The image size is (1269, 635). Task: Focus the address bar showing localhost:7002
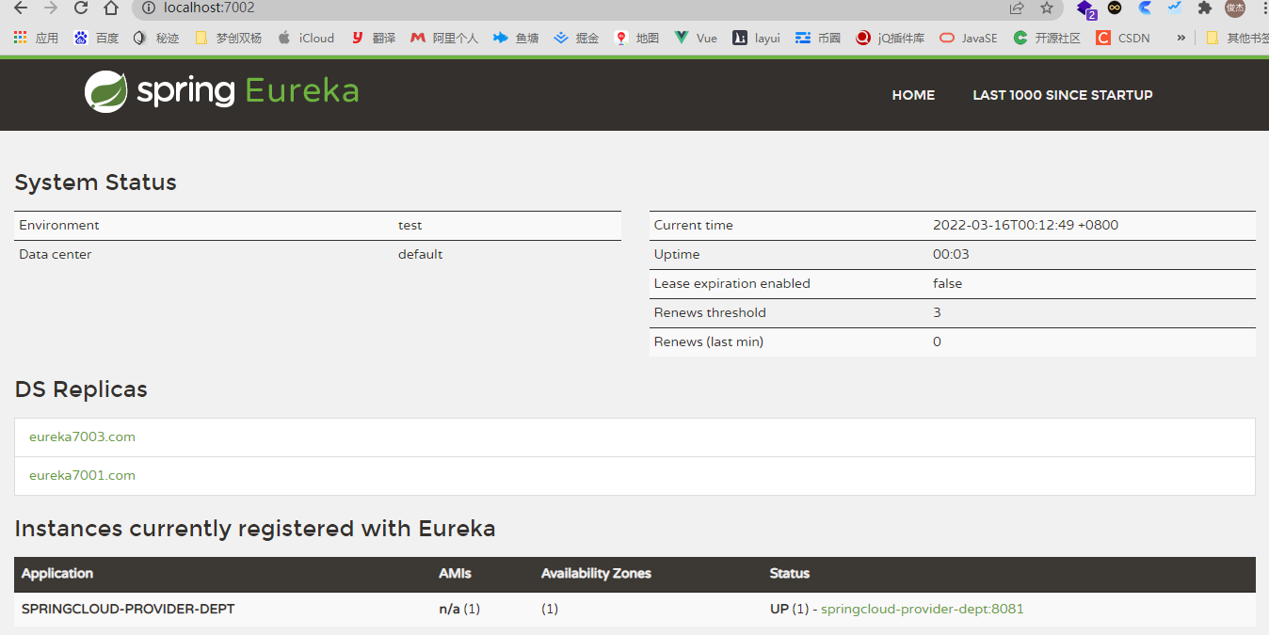coord(565,8)
